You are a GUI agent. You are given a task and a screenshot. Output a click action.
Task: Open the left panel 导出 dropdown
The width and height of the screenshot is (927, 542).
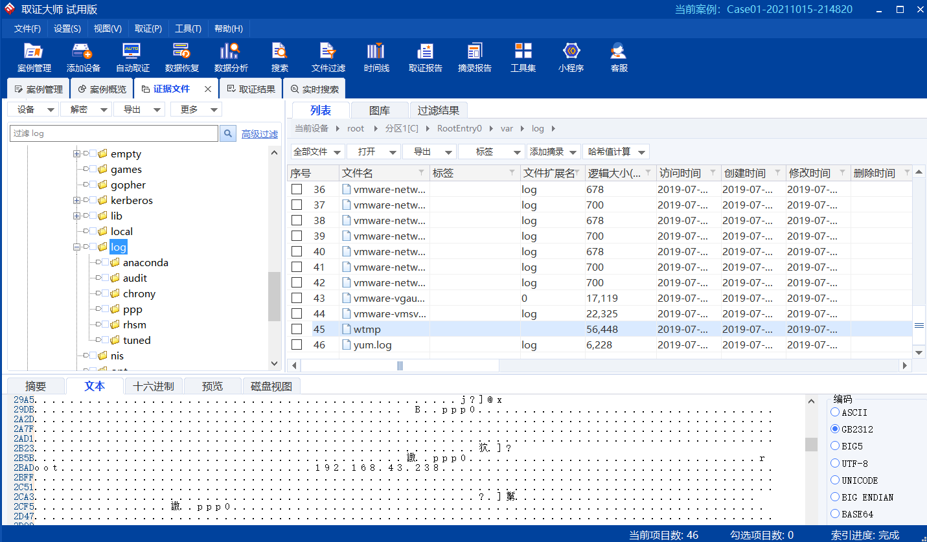click(x=139, y=109)
